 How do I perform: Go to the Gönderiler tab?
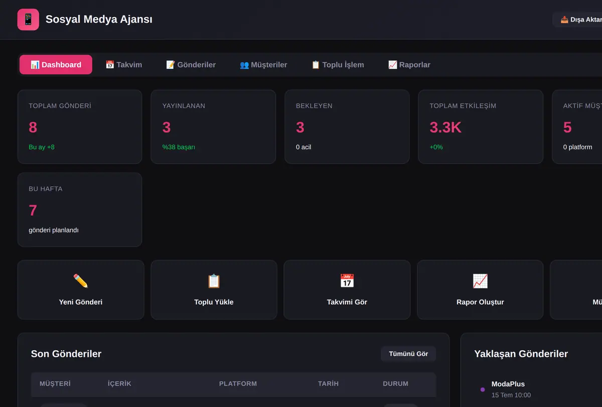click(x=191, y=65)
